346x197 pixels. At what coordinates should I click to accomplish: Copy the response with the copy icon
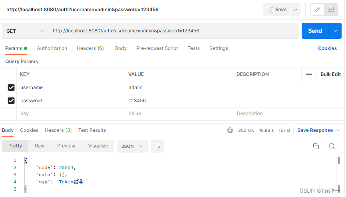[x=316, y=146]
